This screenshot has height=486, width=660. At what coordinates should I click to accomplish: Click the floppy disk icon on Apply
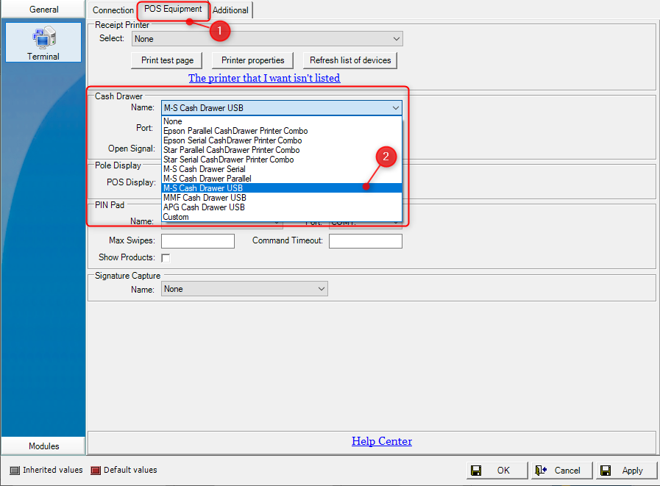[606, 471]
